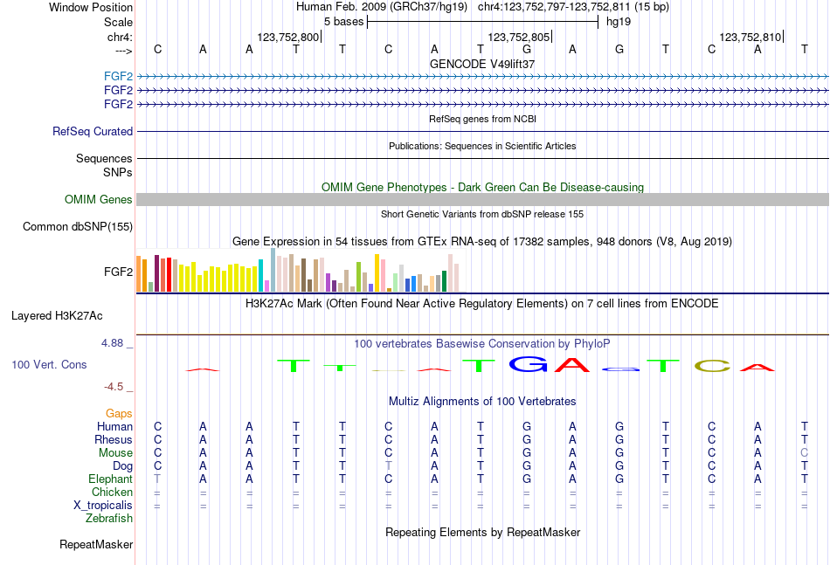The height and width of the screenshot is (565, 830).
Task: Click the faded T in the Dog row
Action: coord(389,466)
